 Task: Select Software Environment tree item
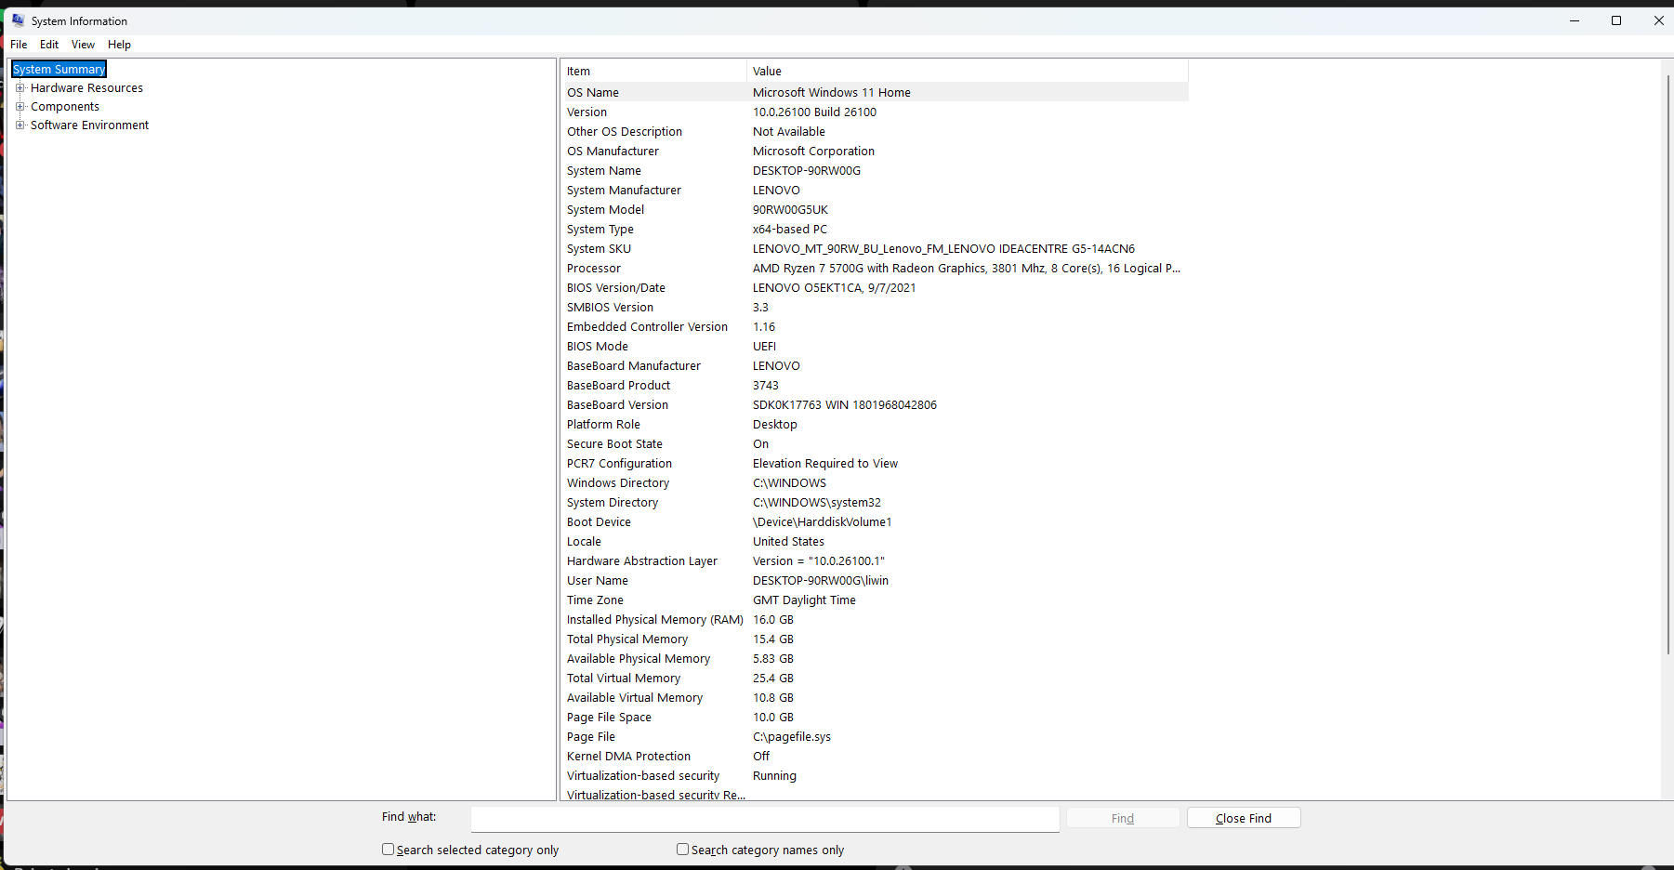pyautogui.click(x=89, y=125)
